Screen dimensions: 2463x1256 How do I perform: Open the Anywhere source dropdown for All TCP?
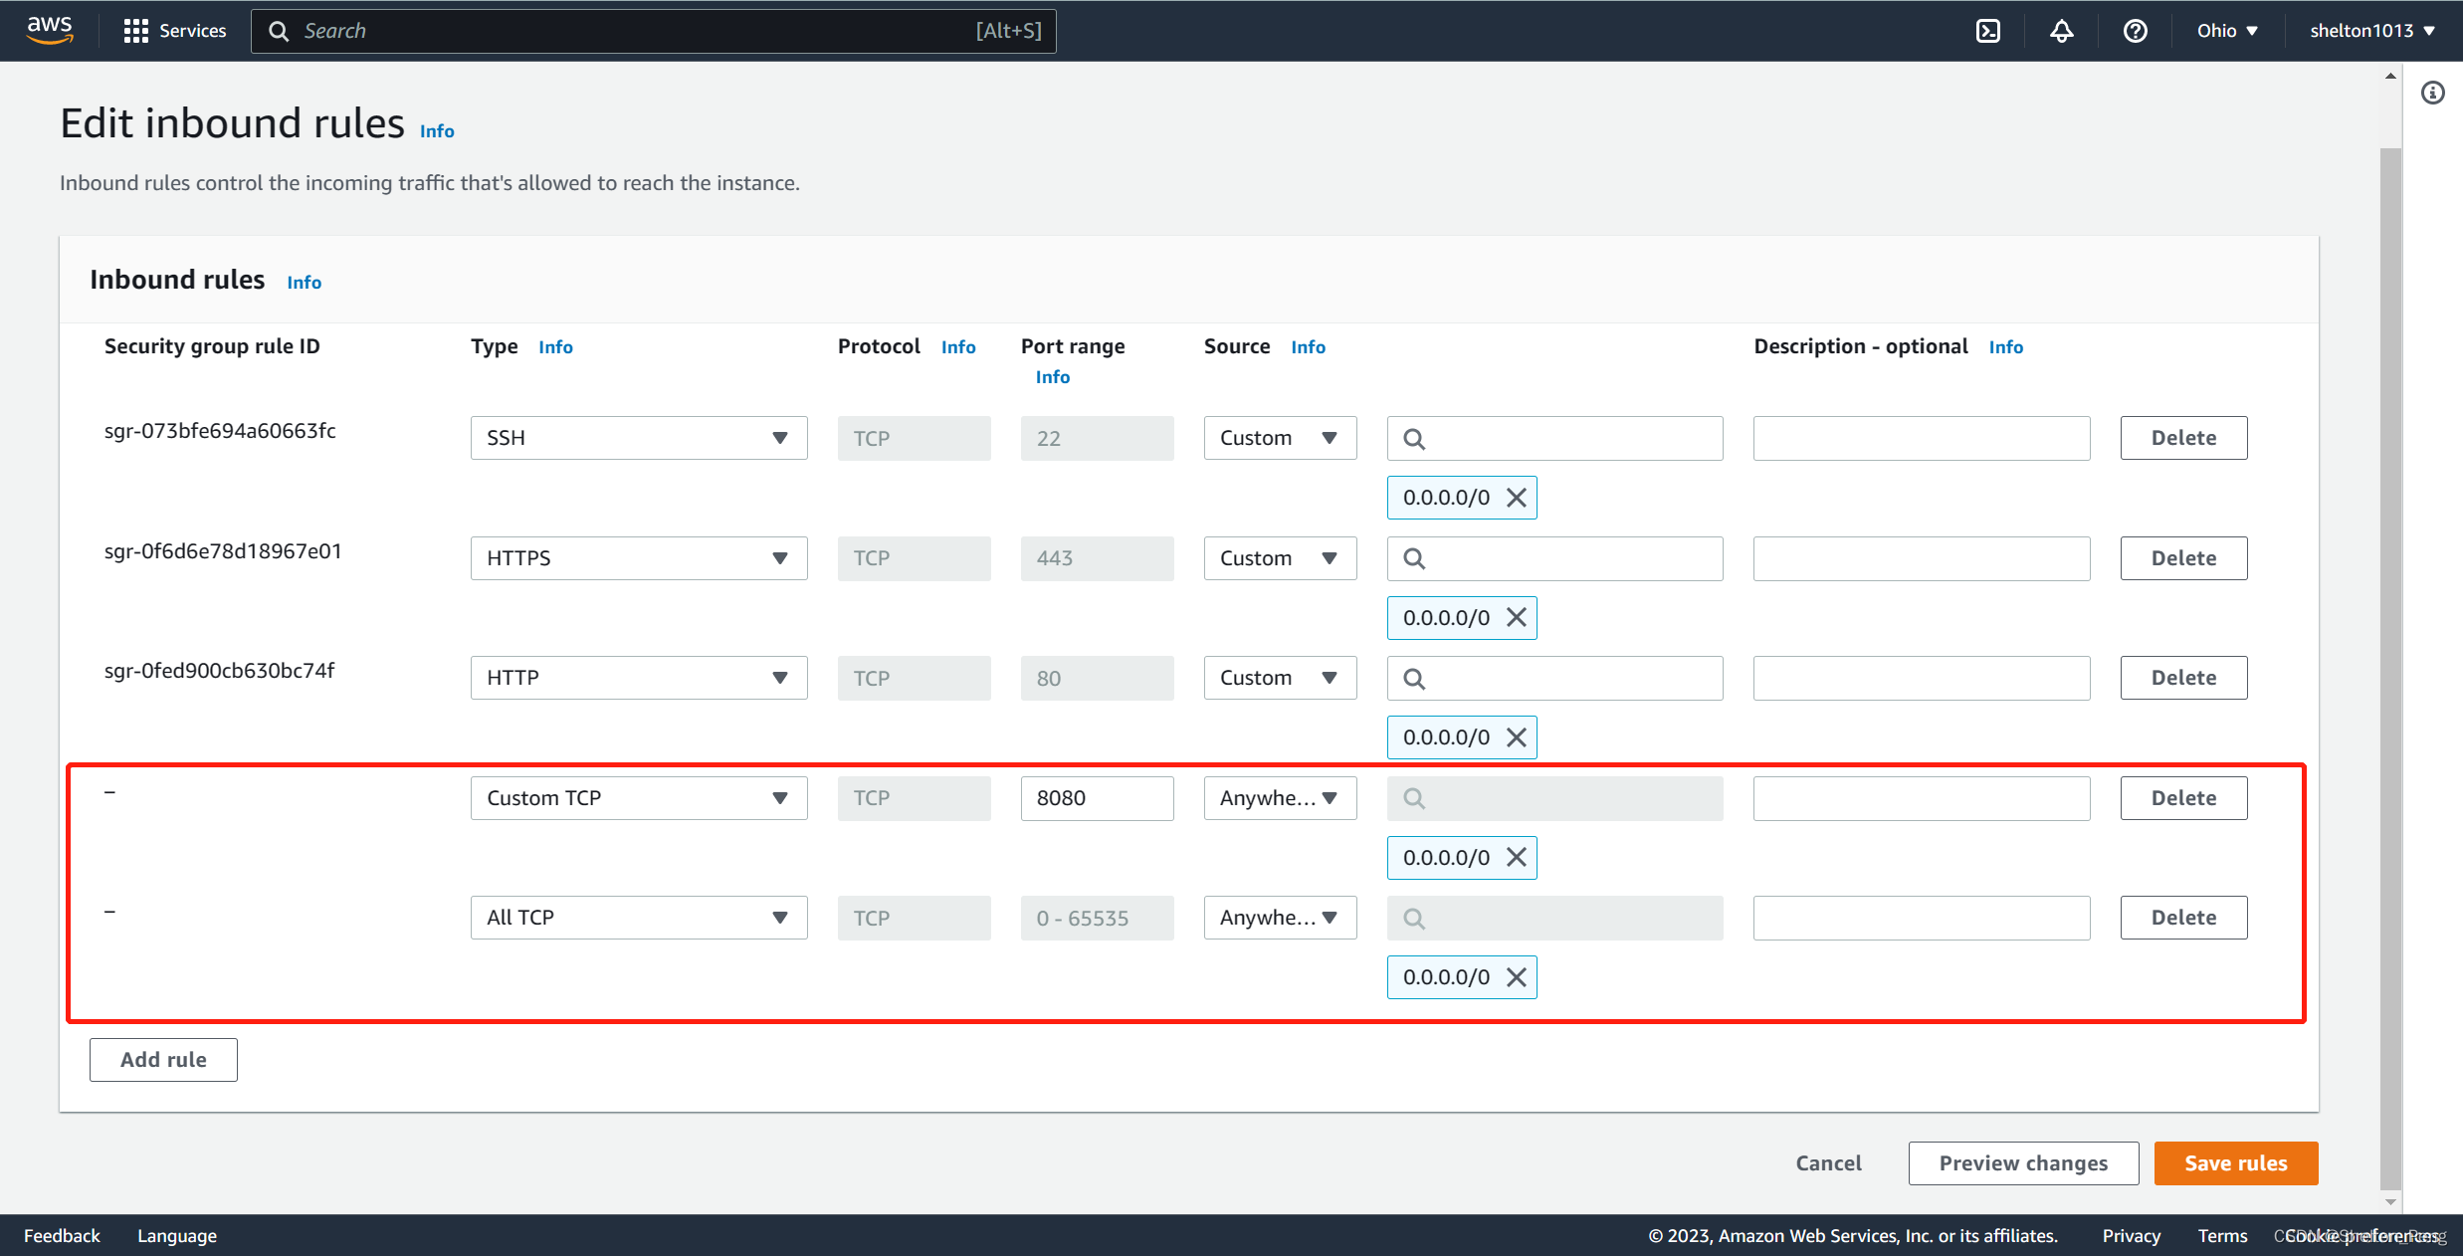[x=1279, y=918]
